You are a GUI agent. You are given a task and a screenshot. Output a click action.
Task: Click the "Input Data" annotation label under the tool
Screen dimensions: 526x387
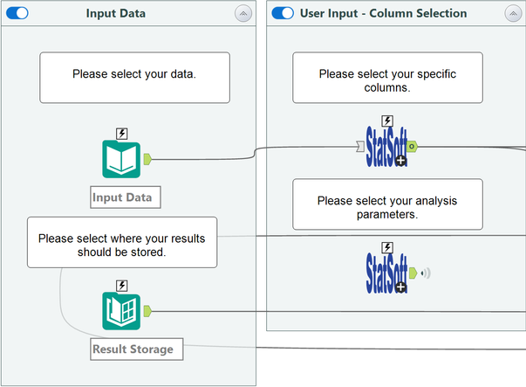point(122,197)
